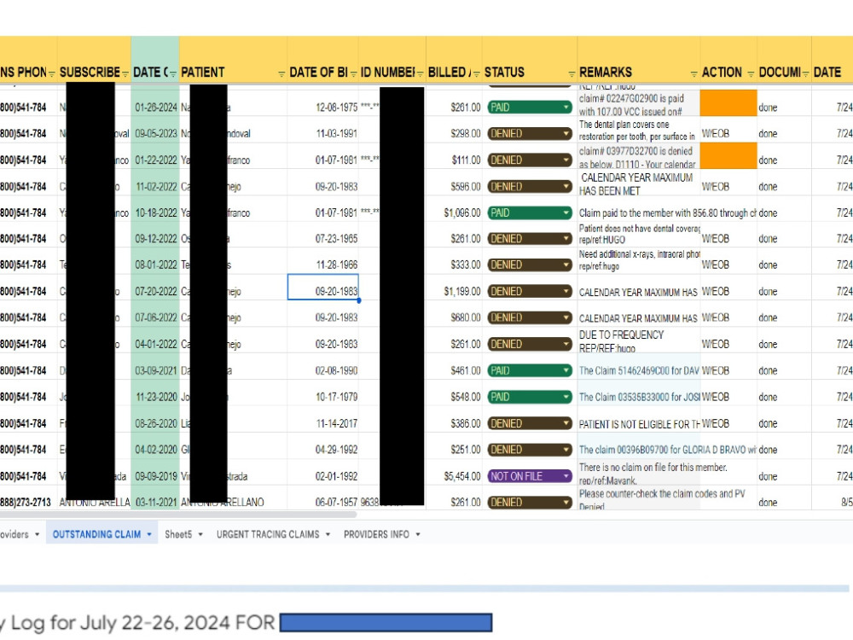Open dropdown arrow on PROVIDERS INFO tab
The image size is (853, 640).
coord(418,534)
